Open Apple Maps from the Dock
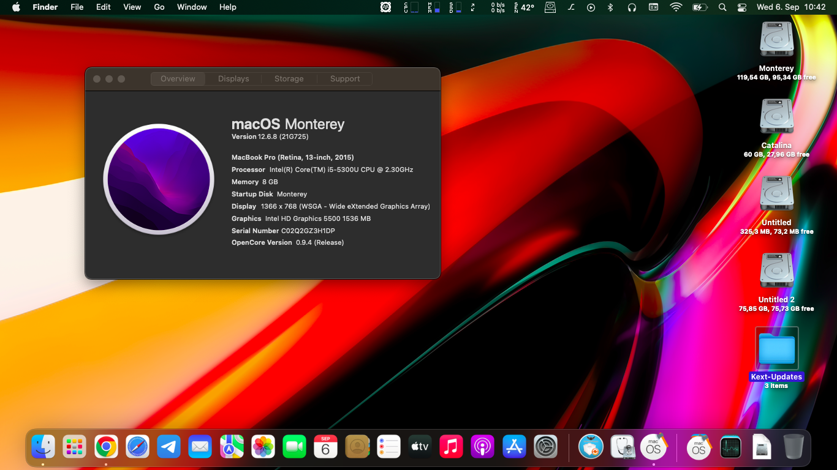Image resolution: width=837 pixels, height=470 pixels. click(232, 447)
